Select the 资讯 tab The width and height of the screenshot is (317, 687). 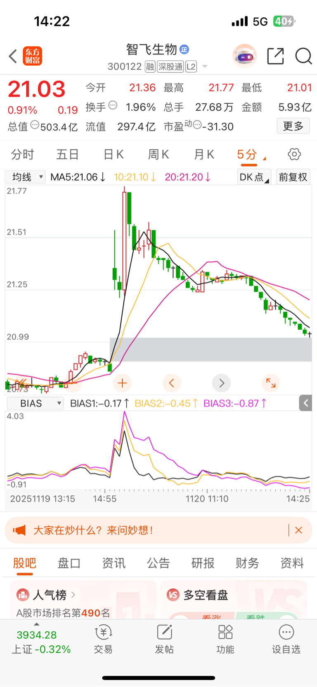114,563
